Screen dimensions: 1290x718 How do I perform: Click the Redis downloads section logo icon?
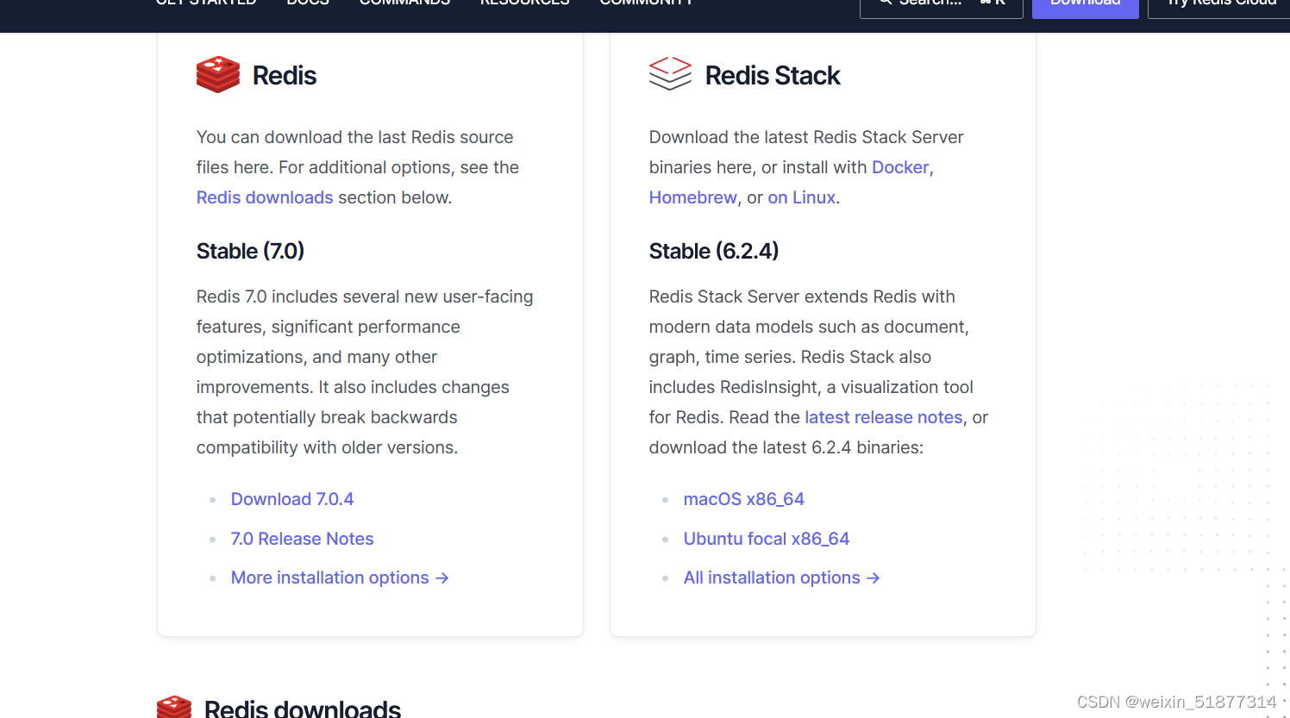174,707
